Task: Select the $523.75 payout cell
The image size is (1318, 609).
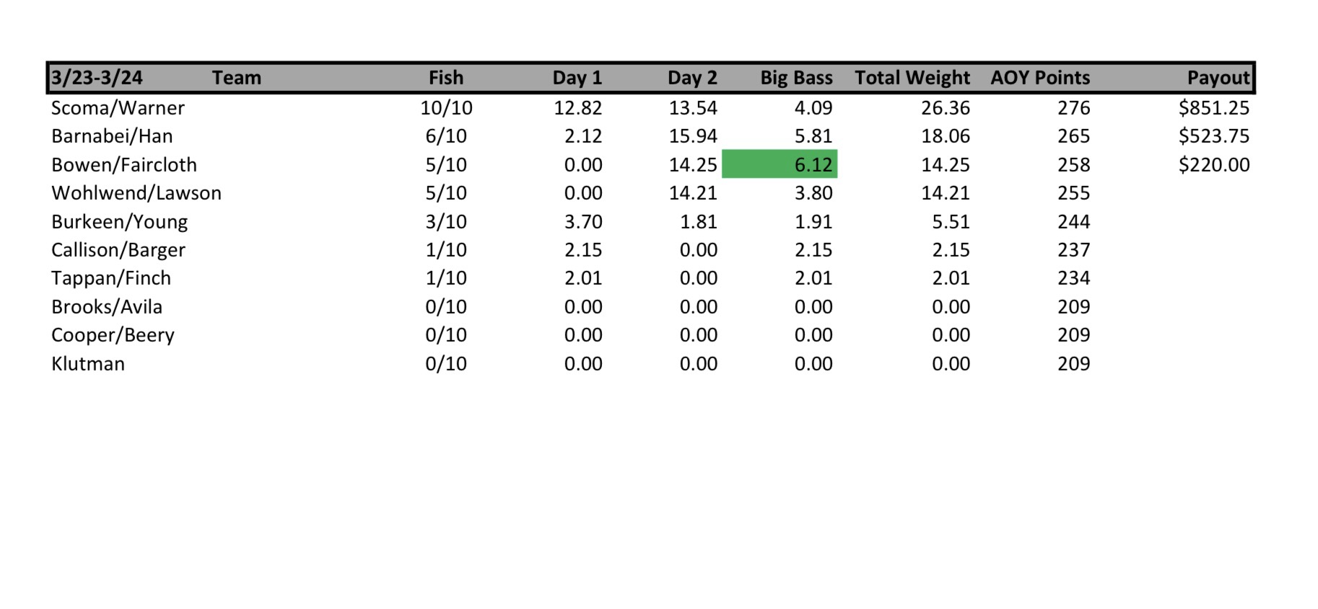Action: (x=1213, y=136)
